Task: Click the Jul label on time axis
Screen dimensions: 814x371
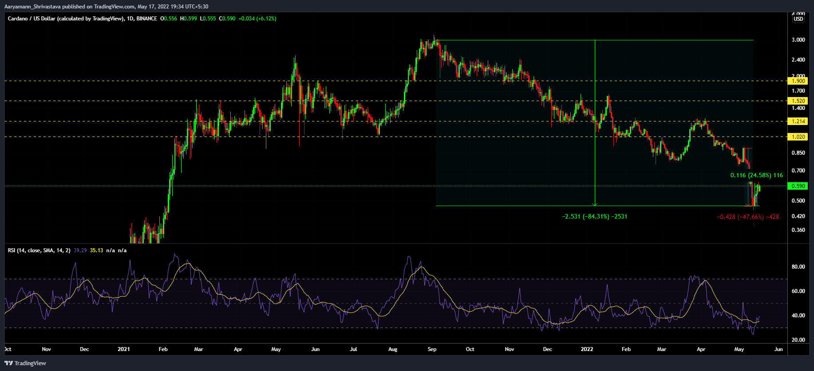Action: coord(353,349)
